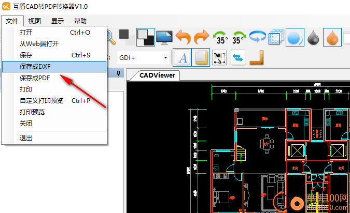
Task: Select 保存成PDF menu entry
Action: click(54, 78)
